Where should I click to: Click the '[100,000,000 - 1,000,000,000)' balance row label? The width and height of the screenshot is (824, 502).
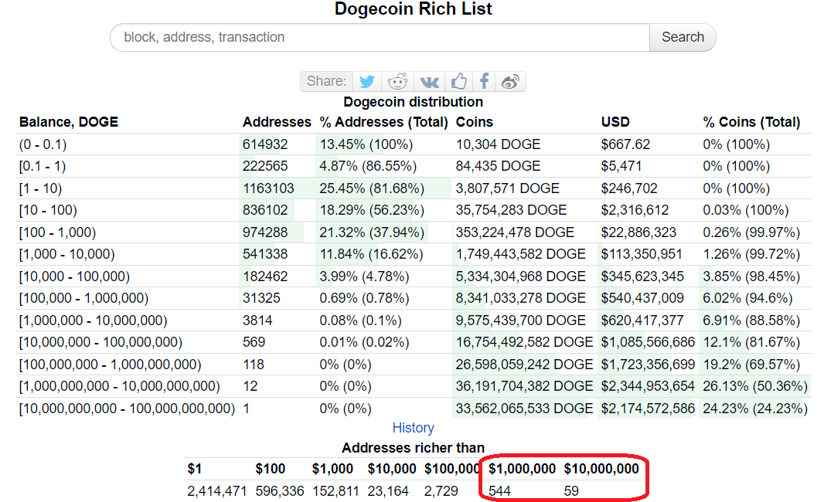pos(111,365)
